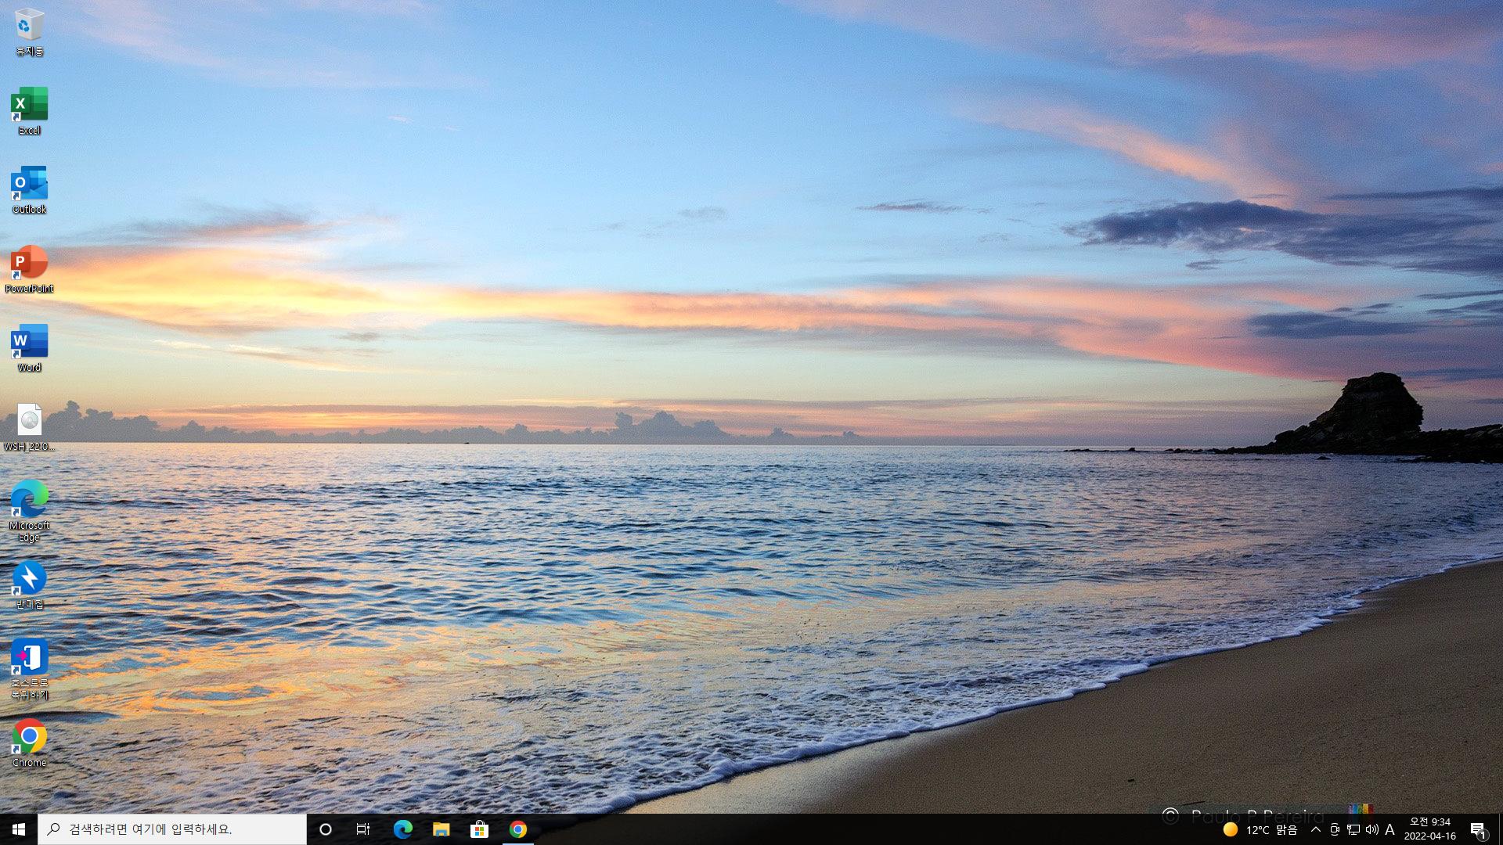The width and height of the screenshot is (1503, 845).
Task: Open the volume speaker tray icon
Action: pyautogui.click(x=1371, y=829)
